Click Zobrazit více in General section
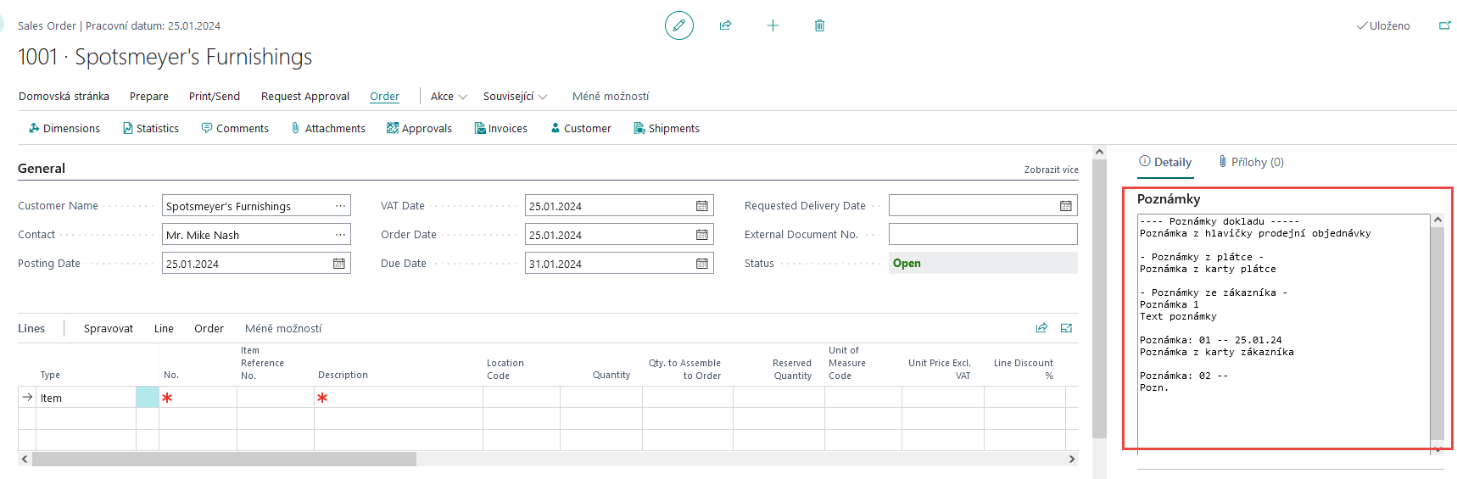This screenshot has height=479, width=1457. (1051, 170)
